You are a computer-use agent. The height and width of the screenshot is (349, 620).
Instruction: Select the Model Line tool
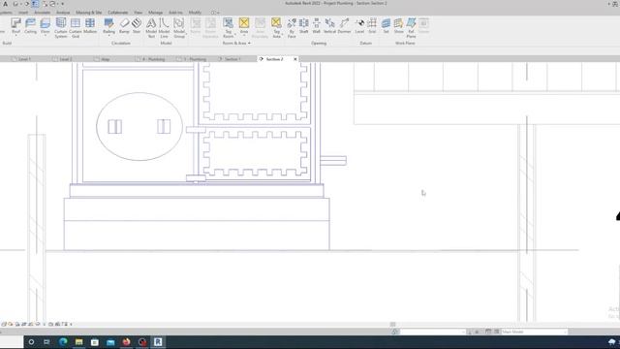(x=164, y=28)
